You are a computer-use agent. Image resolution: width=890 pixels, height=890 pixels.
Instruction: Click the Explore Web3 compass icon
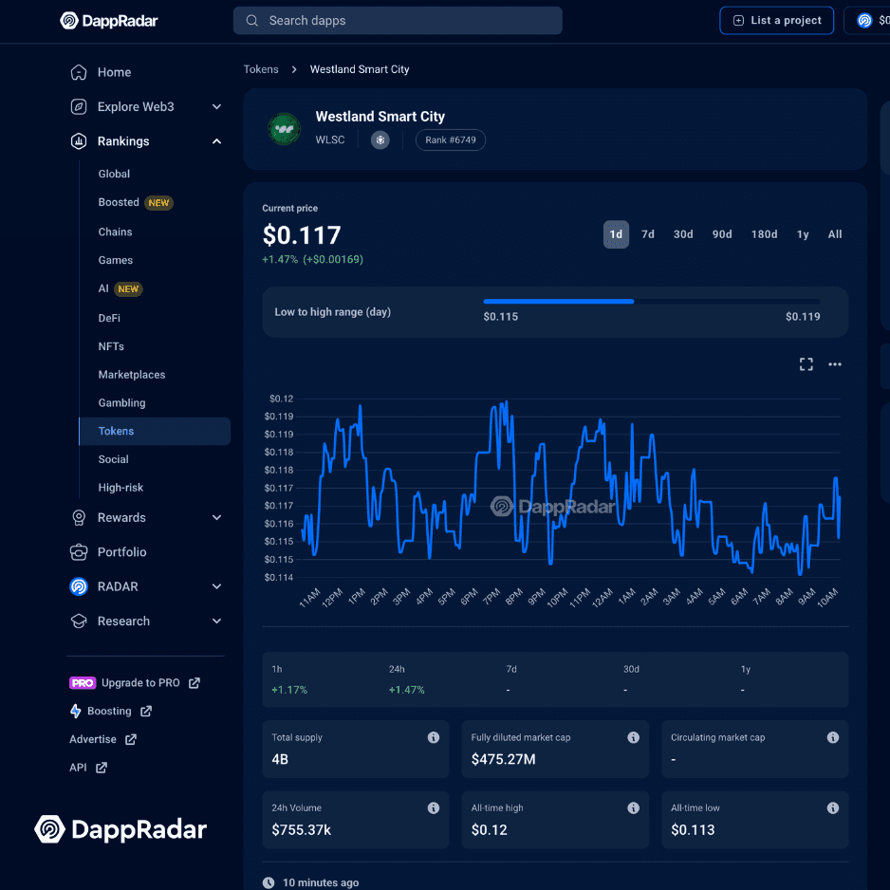pos(79,106)
